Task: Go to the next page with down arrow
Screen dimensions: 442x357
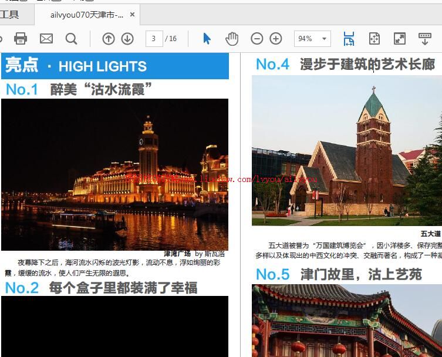Action: (127, 39)
